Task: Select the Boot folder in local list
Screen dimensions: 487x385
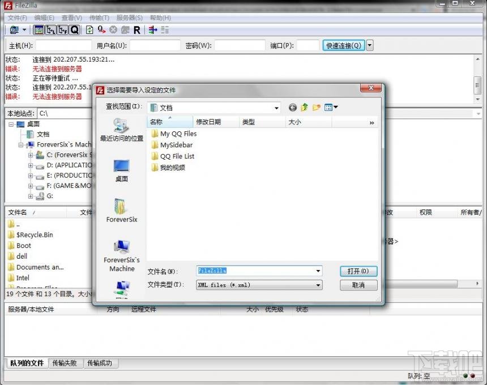Action: 20,246
